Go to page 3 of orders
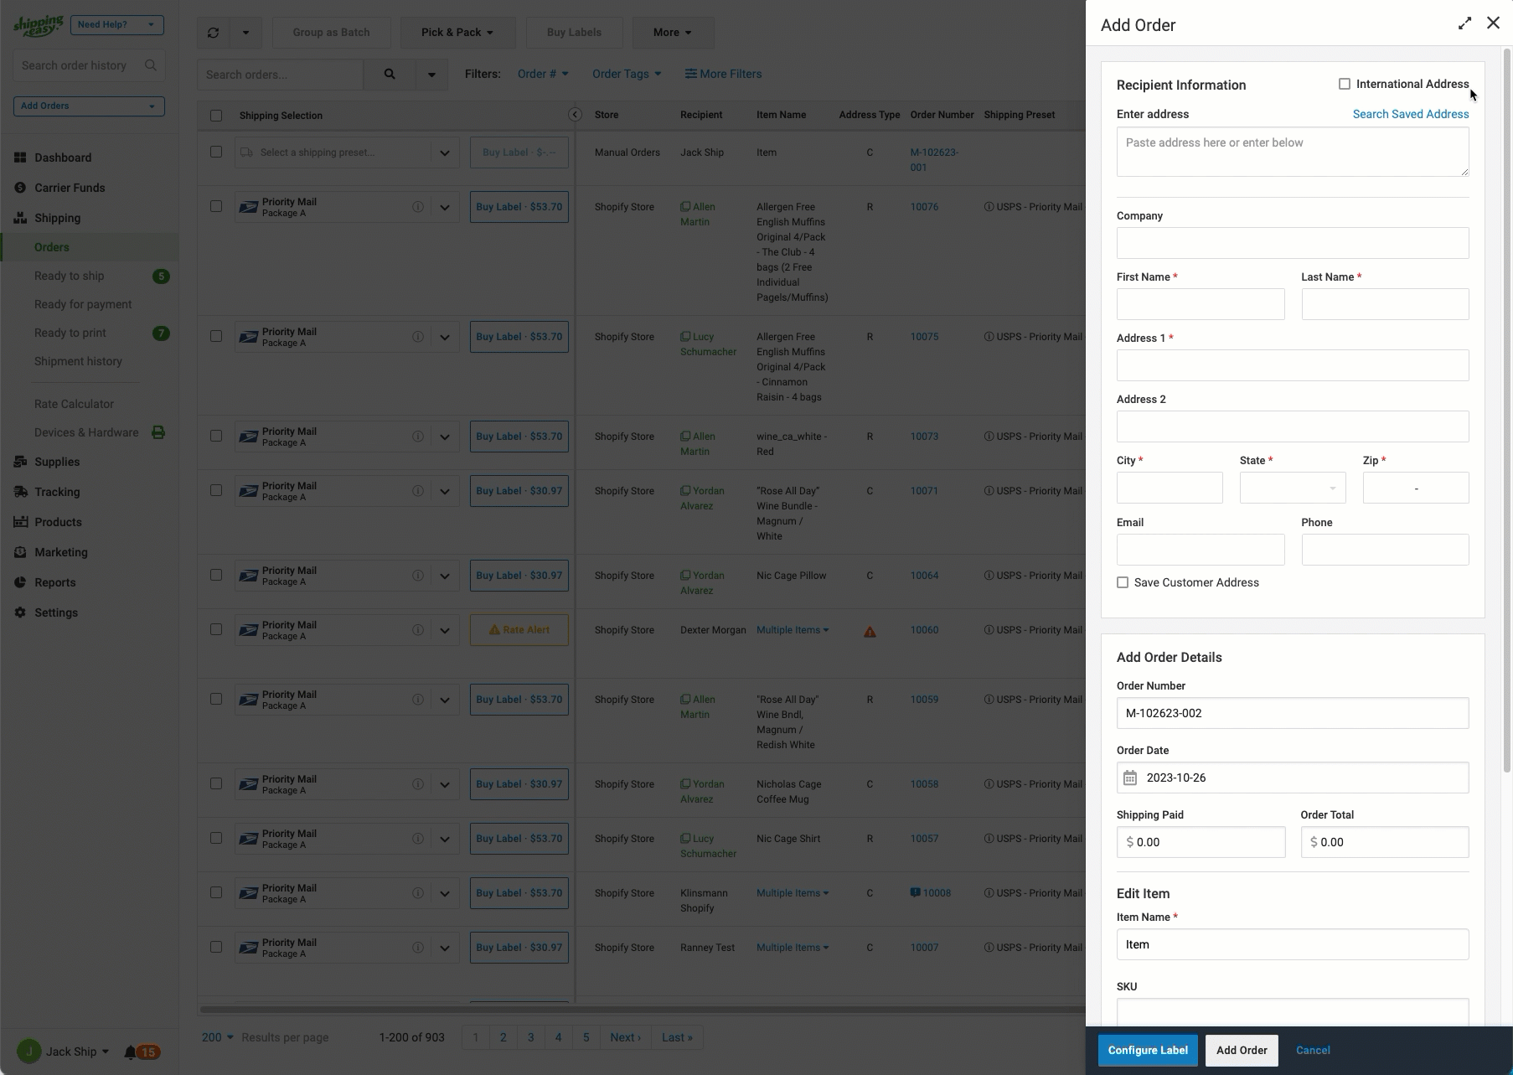The image size is (1513, 1075). [x=530, y=1037]
